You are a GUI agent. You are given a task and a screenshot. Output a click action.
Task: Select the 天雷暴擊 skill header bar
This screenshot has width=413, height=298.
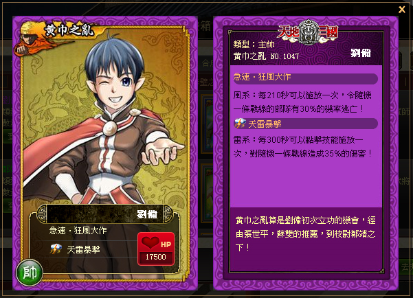(306, 124)
